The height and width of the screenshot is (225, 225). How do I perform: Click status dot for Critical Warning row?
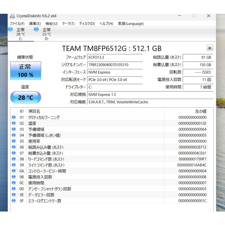click(x=14, y=117)
